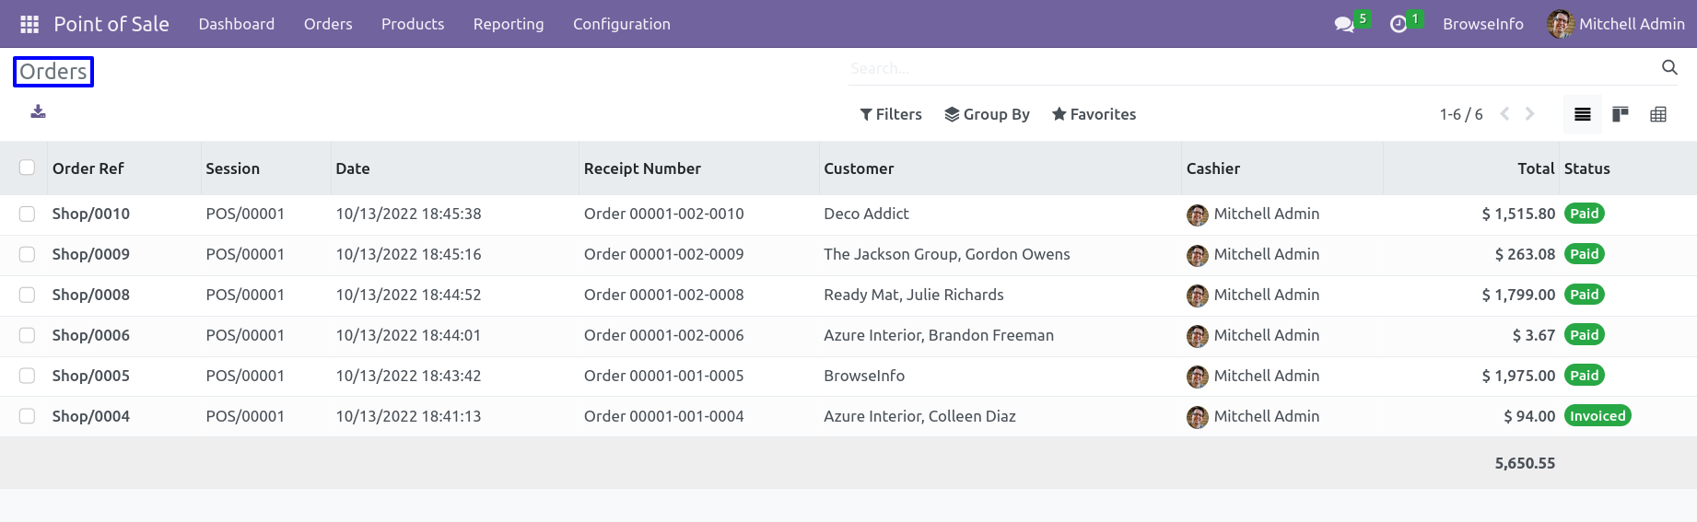Image resolution: width=1697 pixels, height=522 pixels.
Task: Switch to list view icon
Action: pos(1583,114)
